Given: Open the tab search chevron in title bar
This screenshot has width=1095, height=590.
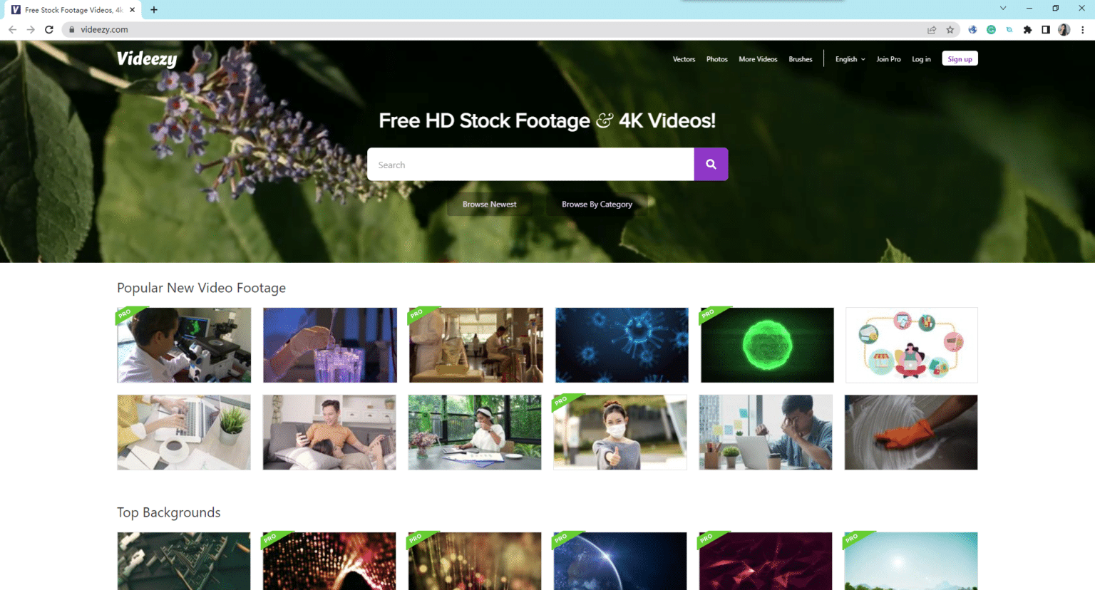Looking at the screenshot, I should click(1003, 9).
